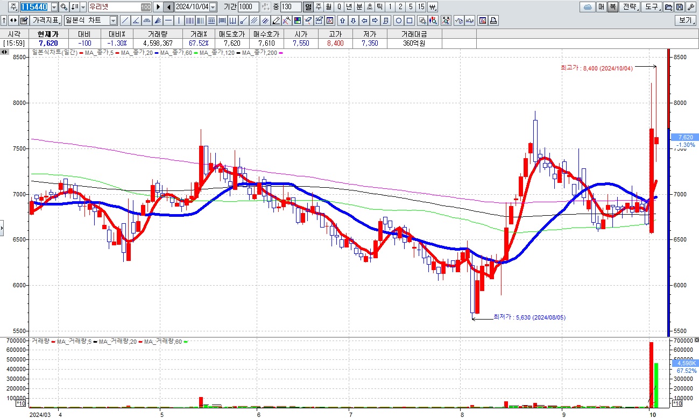
Task: Open the date 2024/10/04 dropdown
Action: coord(213,7)
